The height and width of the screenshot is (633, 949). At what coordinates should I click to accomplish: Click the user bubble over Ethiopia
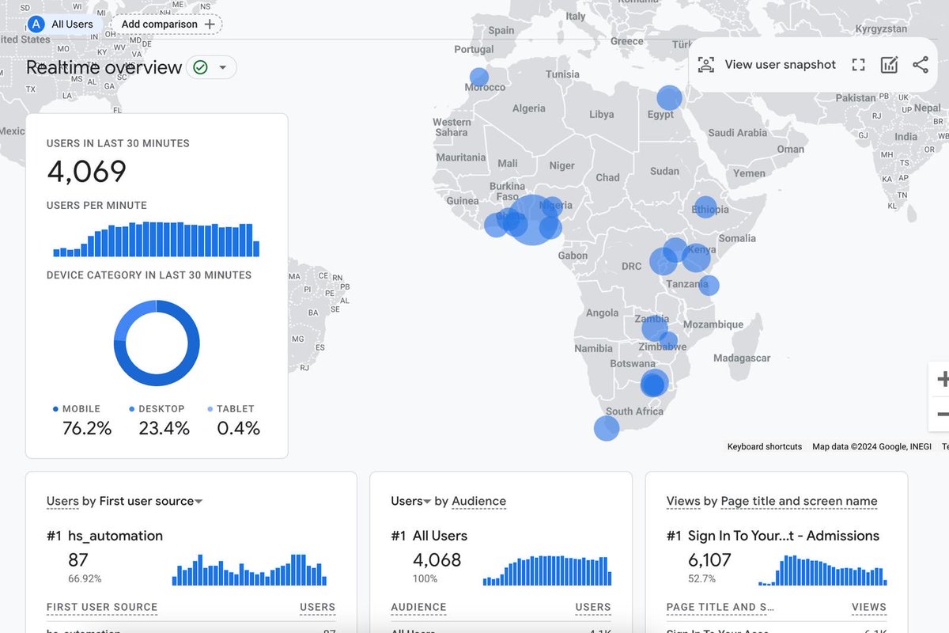705,208
